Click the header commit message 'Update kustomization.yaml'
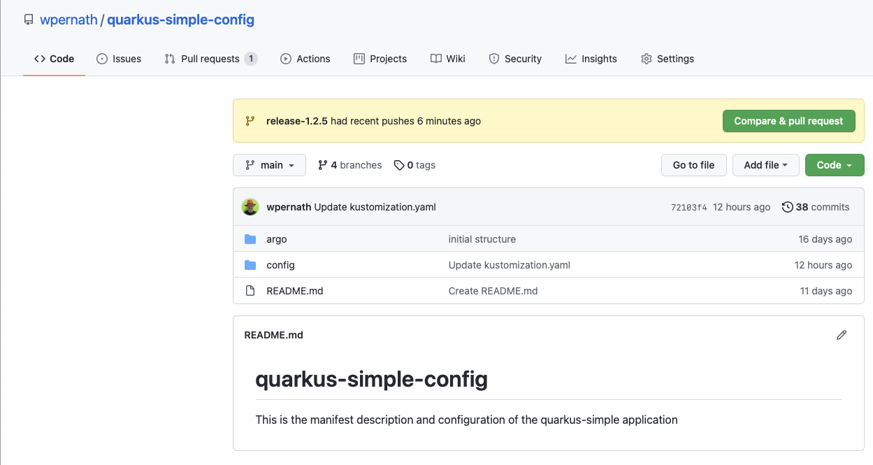Viewport: 873px width, 465px height. [x=375, y=207]
